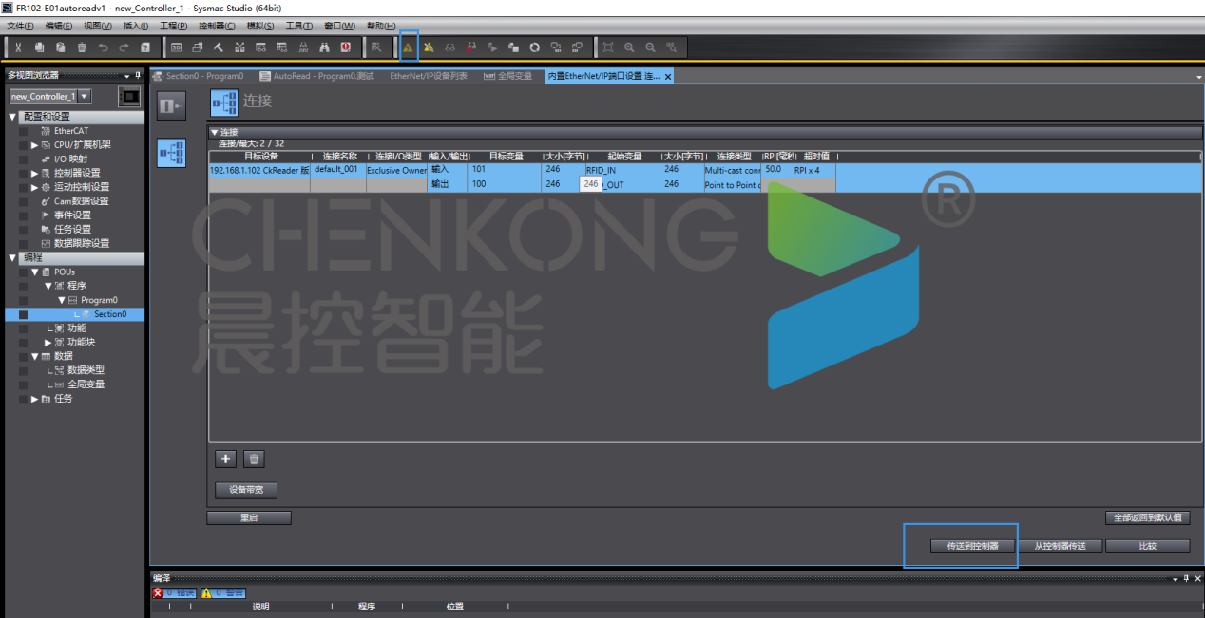
Task: Expand the 运动控制设置 node
Action: [x=35, y=187]
